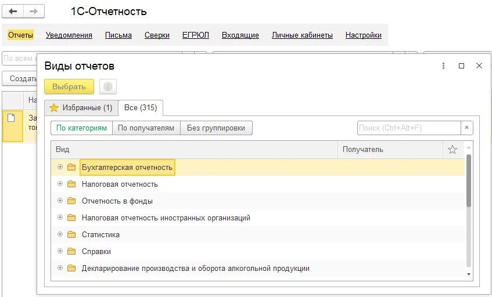The image size is (492, 297).
Task: Select the Статистика row text
Action: click(x=100, y=234)
